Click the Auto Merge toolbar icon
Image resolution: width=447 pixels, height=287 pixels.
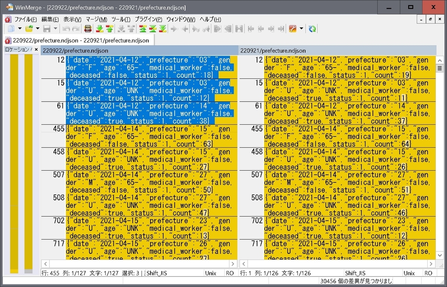click(239, 29)
